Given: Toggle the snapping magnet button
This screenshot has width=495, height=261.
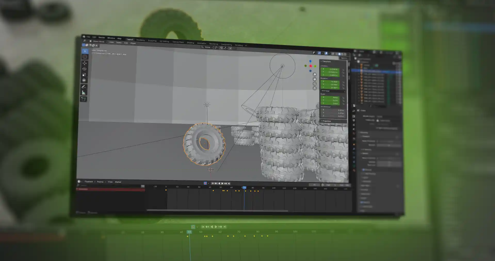Looking at the screenshot, I should coord(222,48).
